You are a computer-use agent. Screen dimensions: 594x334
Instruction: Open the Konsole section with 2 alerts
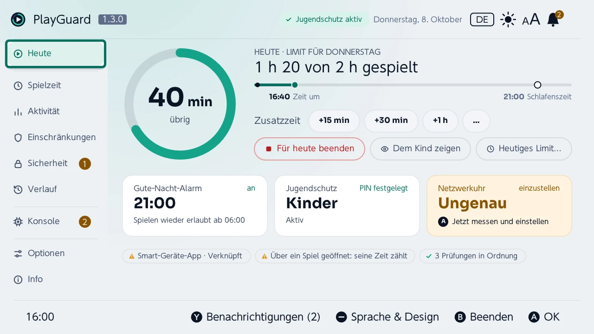click(56, 221)
